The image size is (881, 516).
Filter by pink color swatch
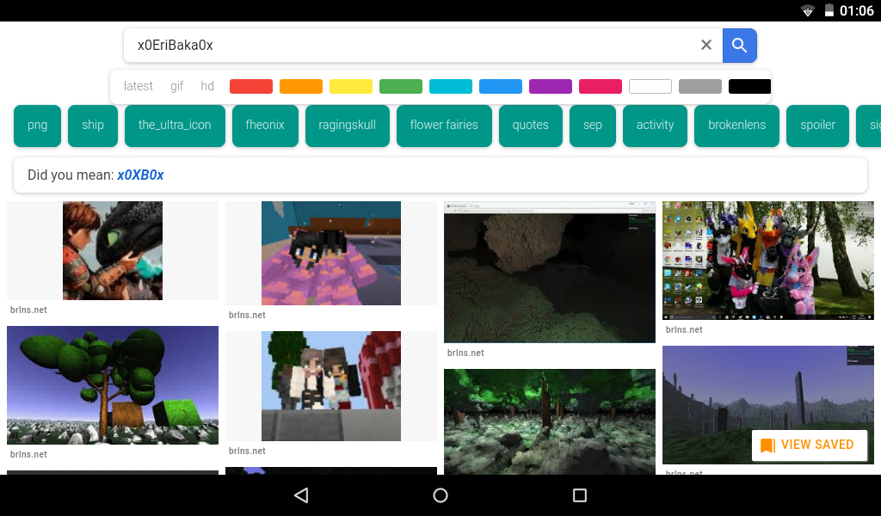point(600,87)
